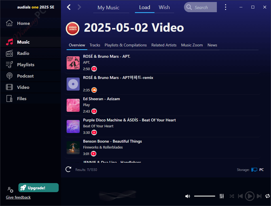Screen dimensions: 271x206
Task: Go forward with the right arrow
Action: click(79, 7)
